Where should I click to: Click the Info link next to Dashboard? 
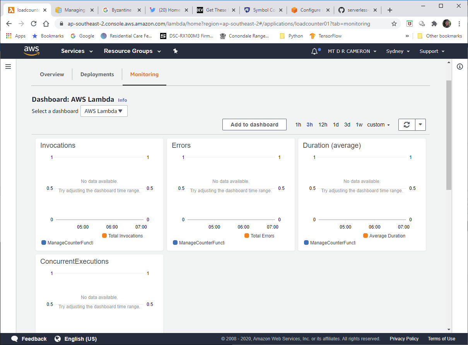pyautogui.click(x=123, y=100)
